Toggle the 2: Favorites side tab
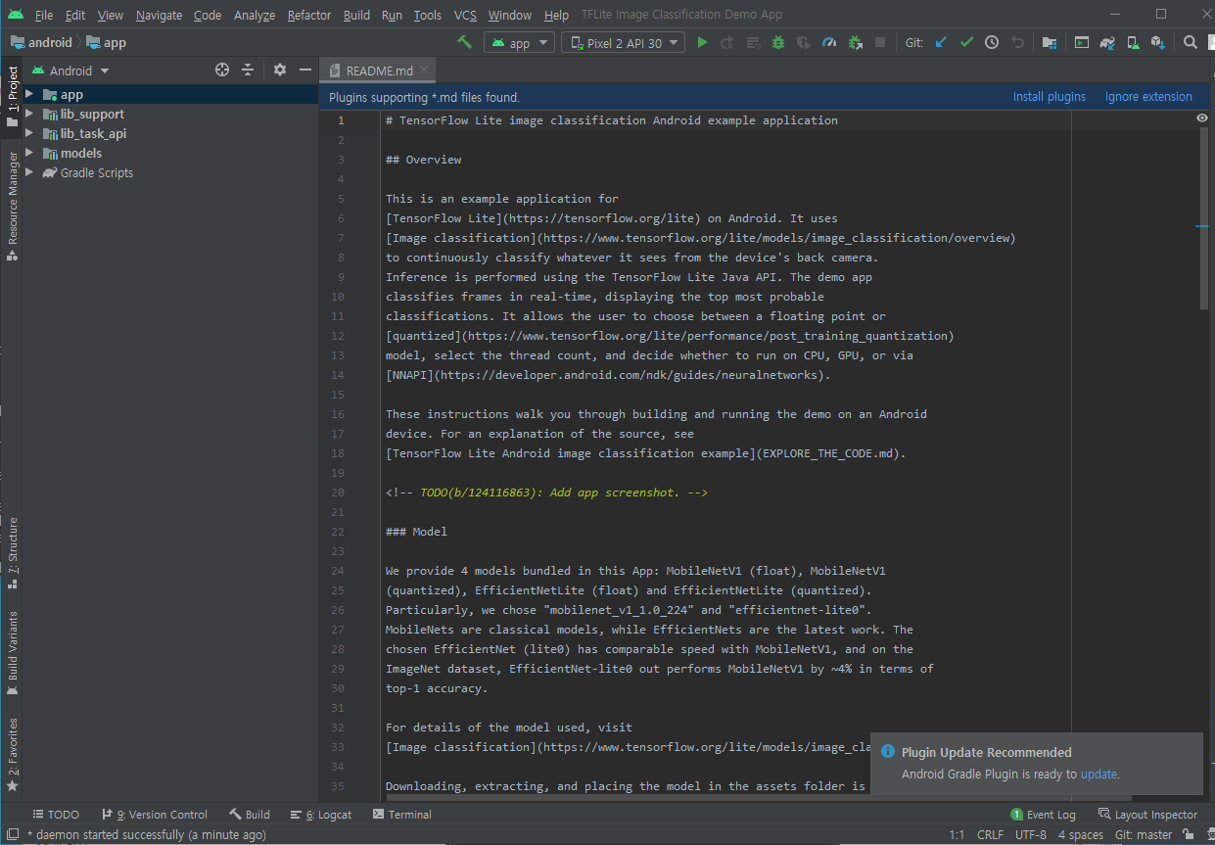 [12, 755]
